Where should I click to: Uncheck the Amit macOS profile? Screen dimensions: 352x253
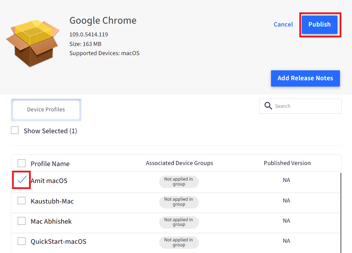pos(22,180)
